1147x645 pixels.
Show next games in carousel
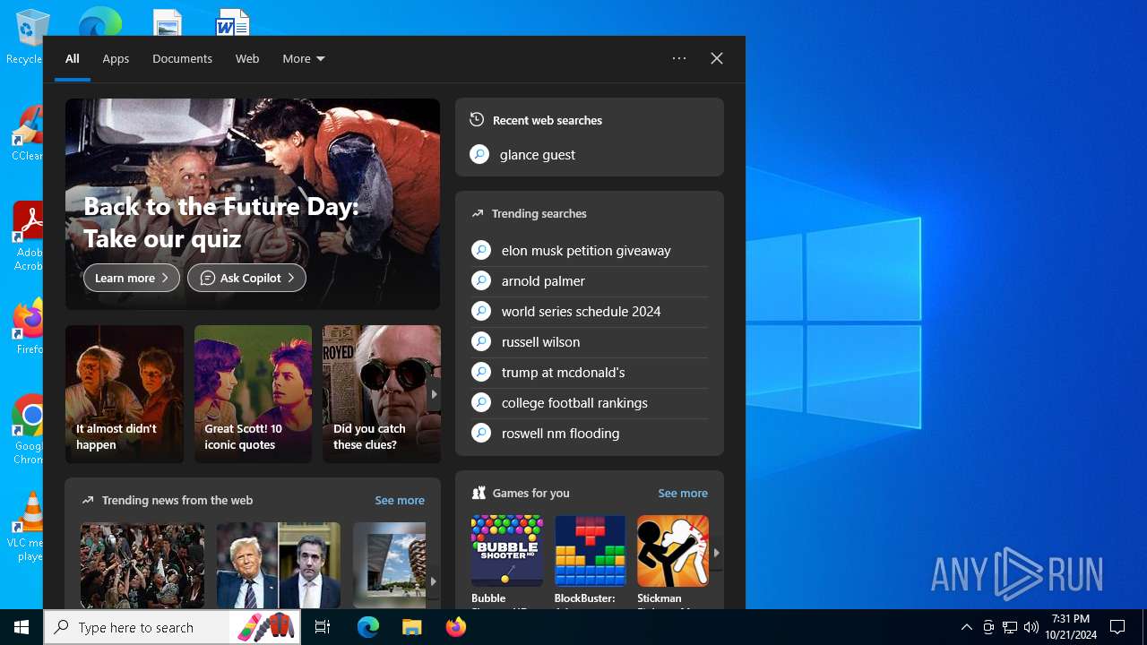[716, 553]
